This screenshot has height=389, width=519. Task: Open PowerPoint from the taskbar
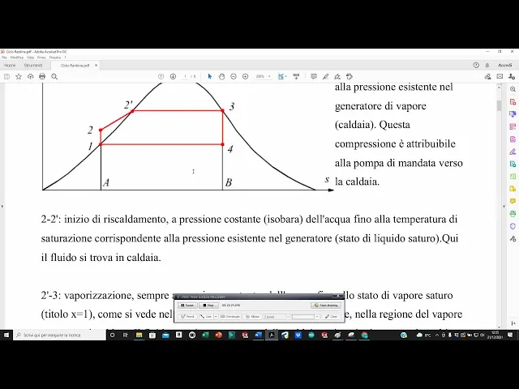(x=218, y=335)
